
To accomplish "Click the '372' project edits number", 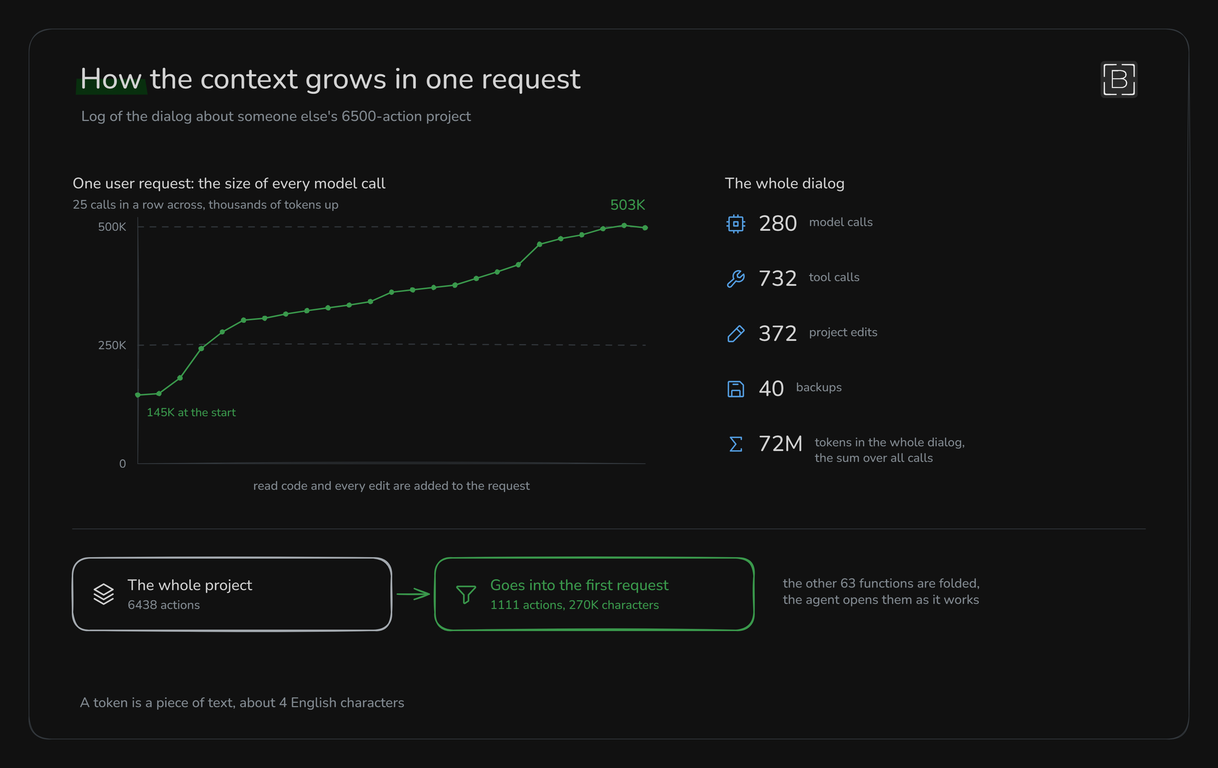I will point(778,334).
